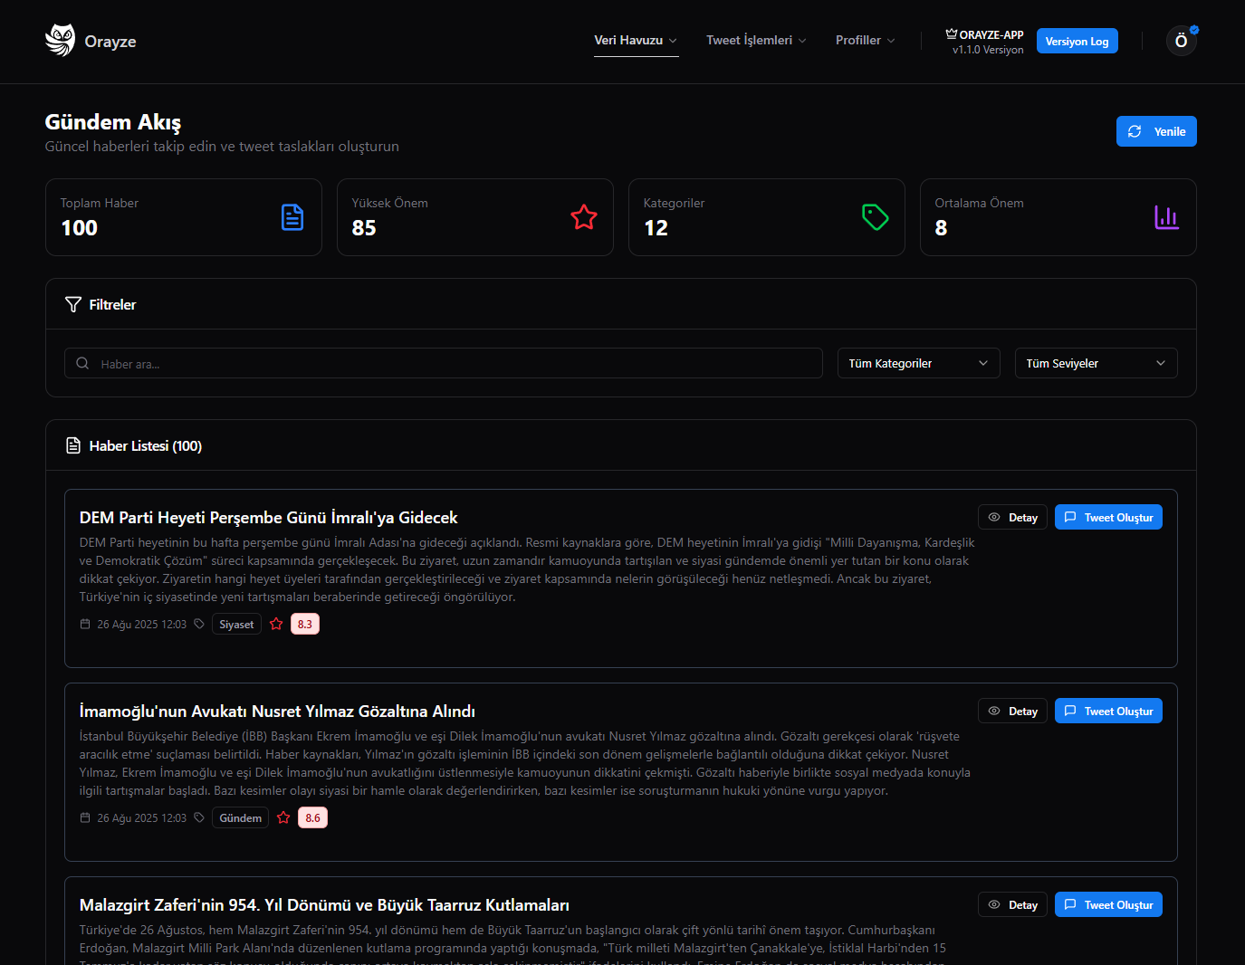Click the Orayze owl logo
This screenshot has height=965, width=1245.
tap(60, 41)
